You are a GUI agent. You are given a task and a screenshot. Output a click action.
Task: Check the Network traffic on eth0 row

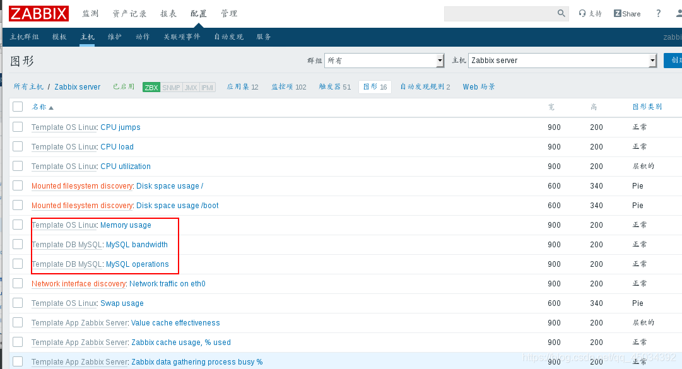[18, 283]
